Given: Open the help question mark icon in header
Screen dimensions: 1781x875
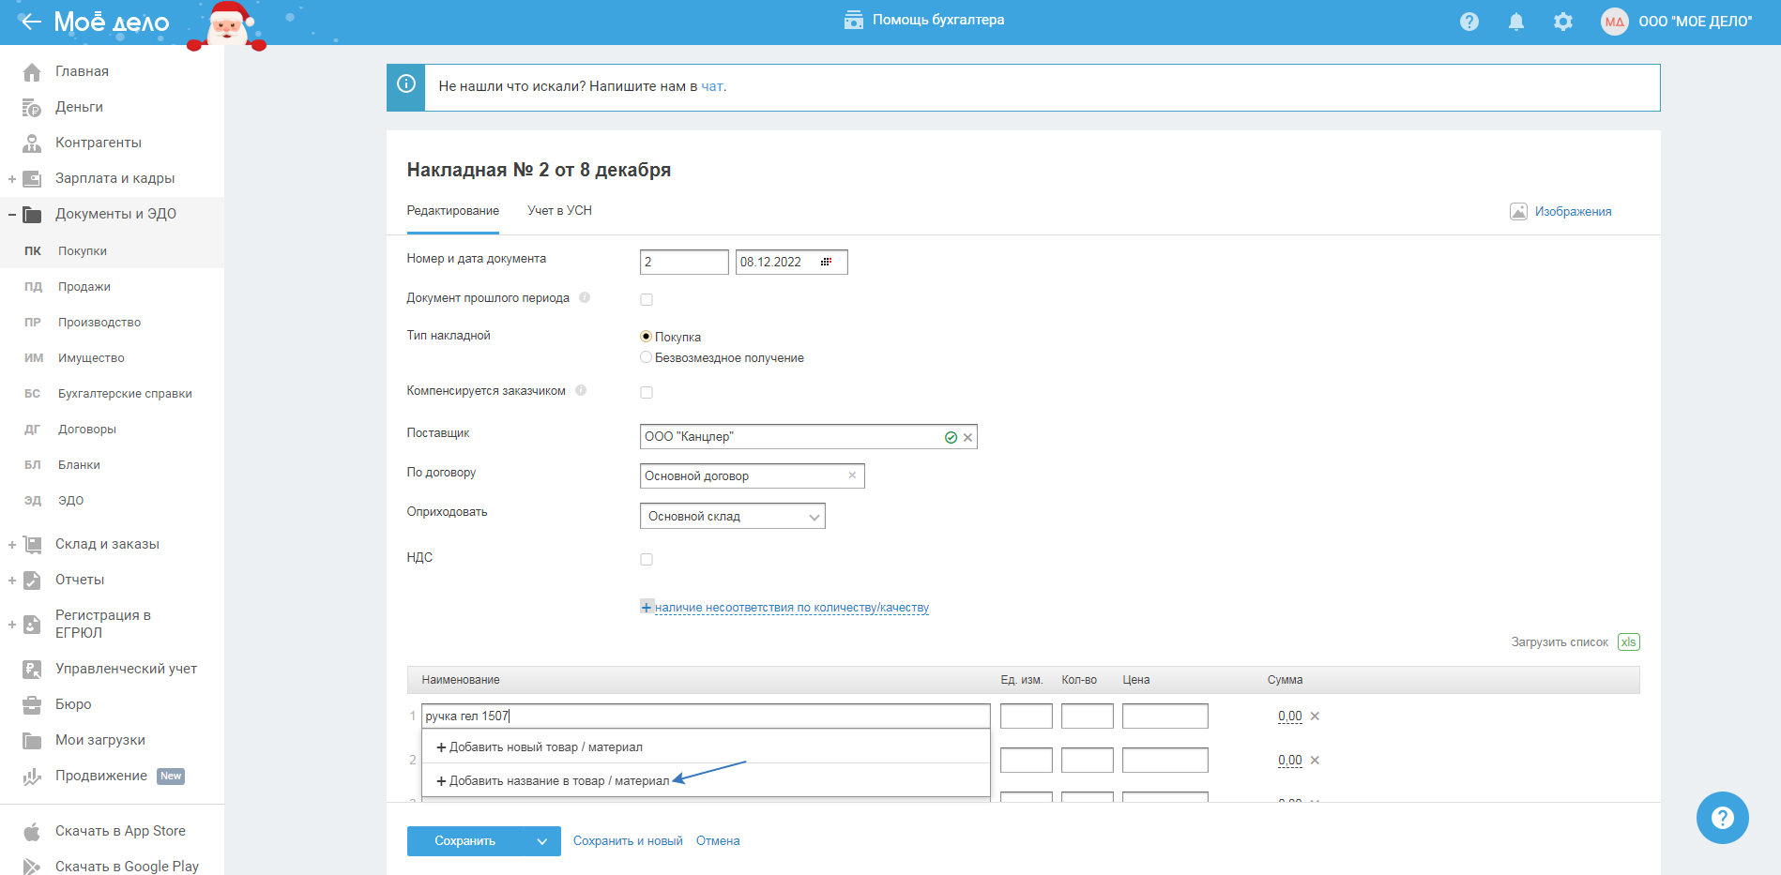Looking at the screenshot, I should pos(1469,22).
